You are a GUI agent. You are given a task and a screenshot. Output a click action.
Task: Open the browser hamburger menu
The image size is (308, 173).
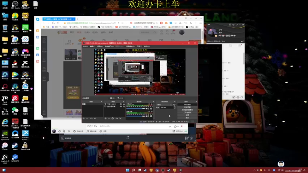pyautogui.click(x=201, y=23)
